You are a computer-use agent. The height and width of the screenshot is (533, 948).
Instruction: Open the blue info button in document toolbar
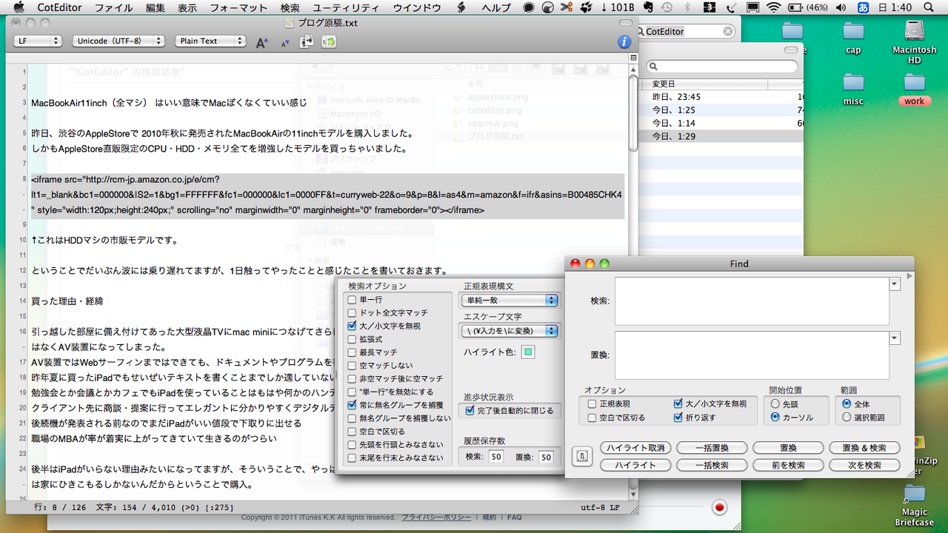tap(624, 42)
